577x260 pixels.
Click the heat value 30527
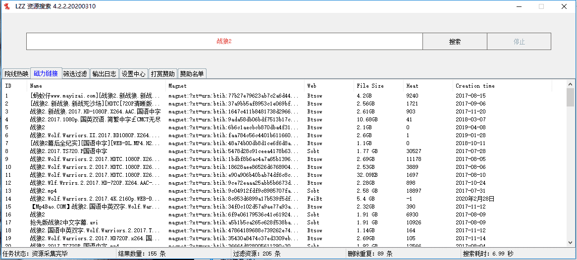click(414, 151)
